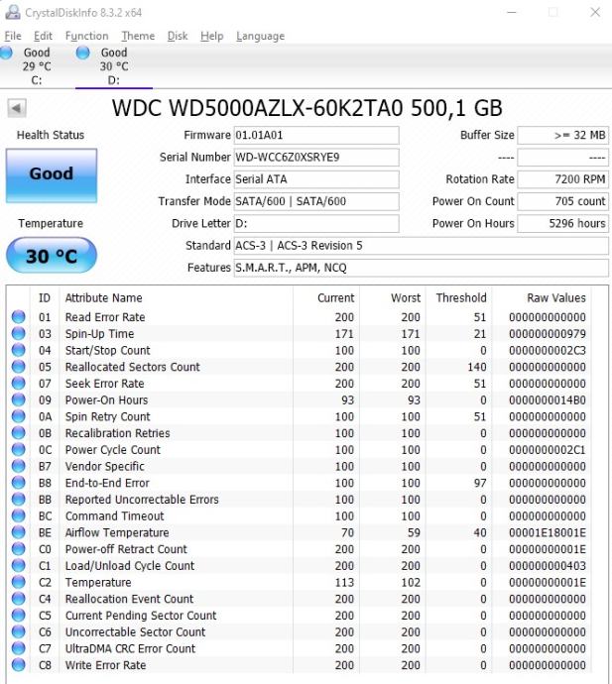Open the Help menu
Image resolution: width=612 pixels, height=684 pixels.
tap(211, 36)
